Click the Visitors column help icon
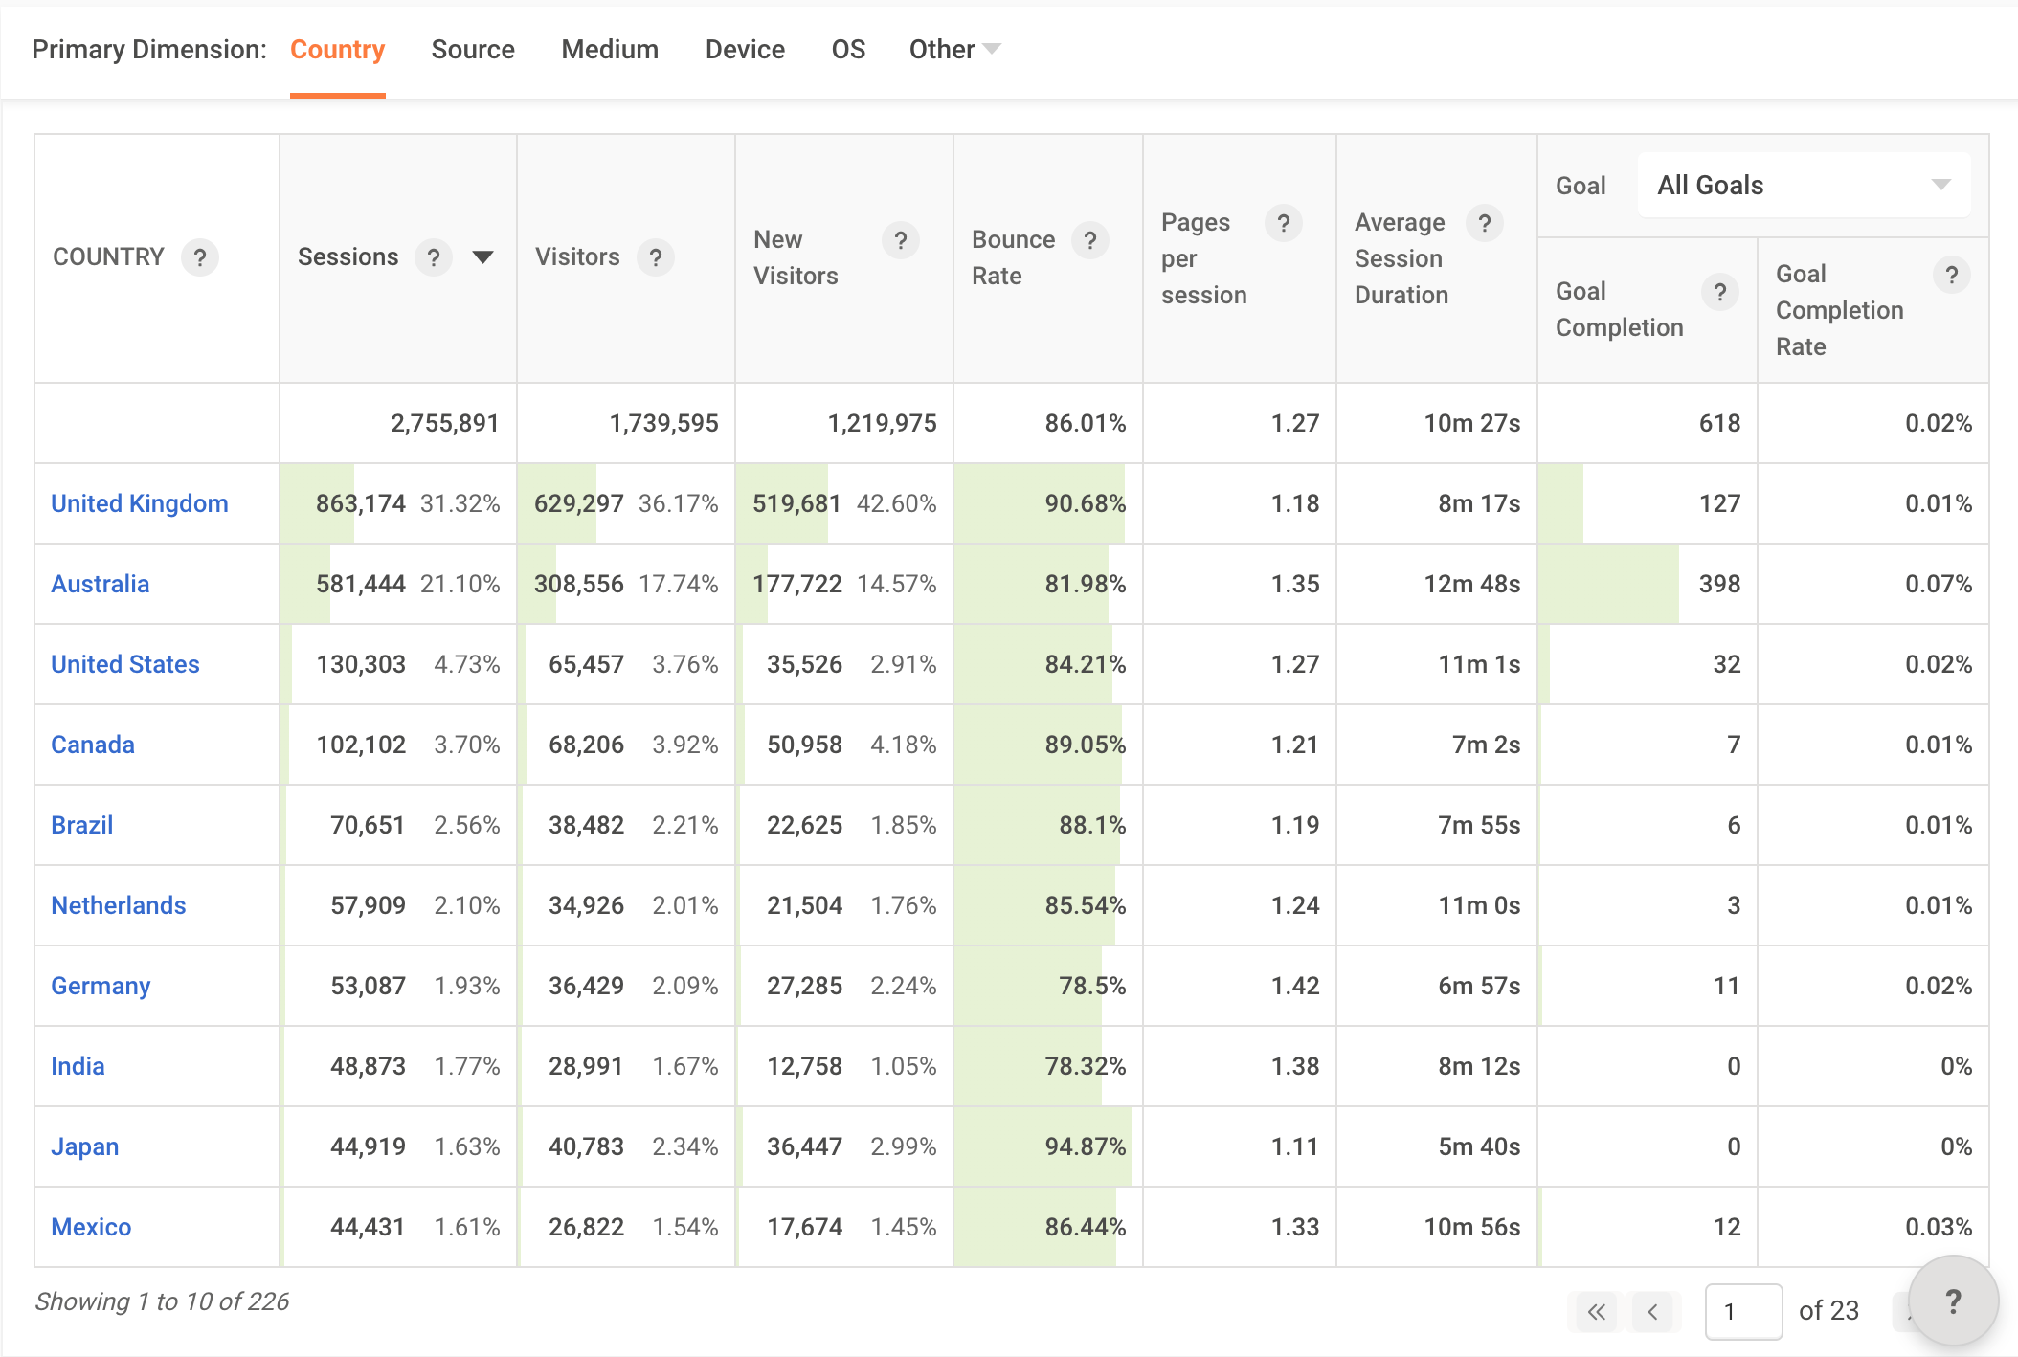The height and width of the screenshot is (1357, 2018). [656, 257]
